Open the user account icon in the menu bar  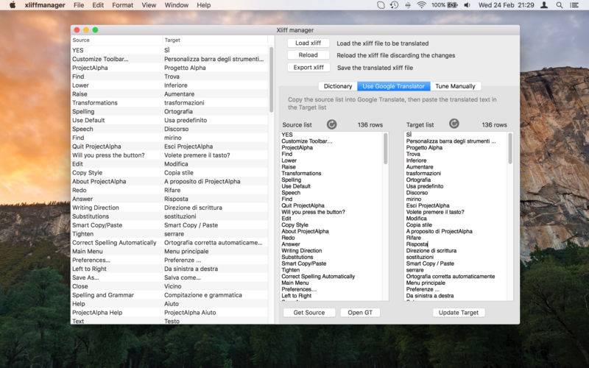click(x=544, y=5)
